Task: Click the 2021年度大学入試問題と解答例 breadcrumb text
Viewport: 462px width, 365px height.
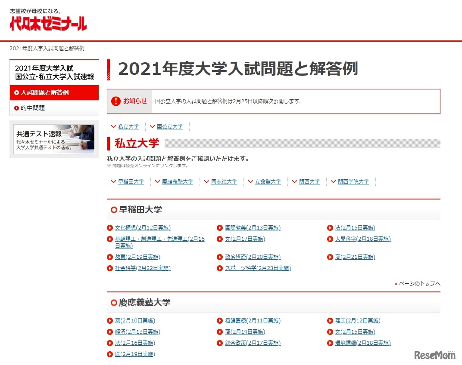Action: point(47,49)
